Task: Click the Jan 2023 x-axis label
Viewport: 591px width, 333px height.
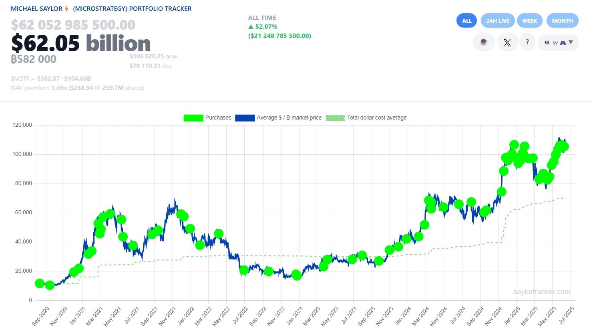Action: (295, 316)
